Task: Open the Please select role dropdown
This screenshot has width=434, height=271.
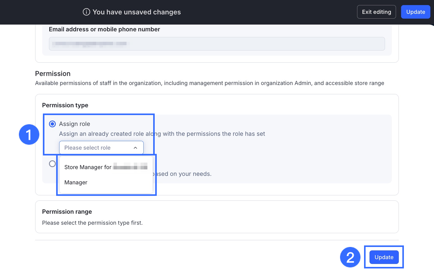Action: (101, 148)
